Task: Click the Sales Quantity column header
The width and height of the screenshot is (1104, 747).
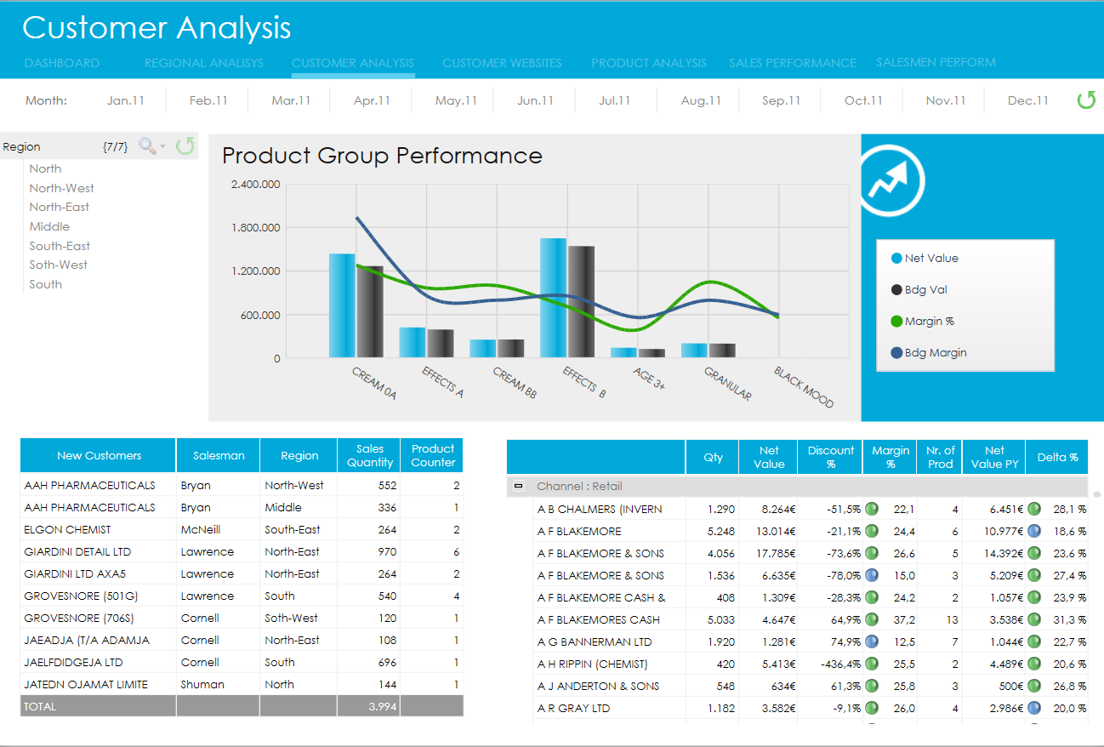Action: [369, 455]
